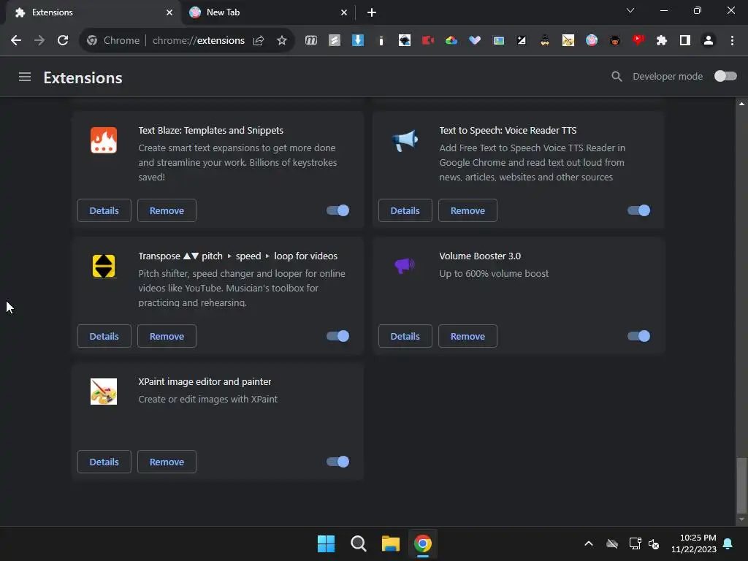Viewport: 748px width, 561px height.
Task: Open the Extensions main menu hamburger
Action: click(x=25, y=77)
